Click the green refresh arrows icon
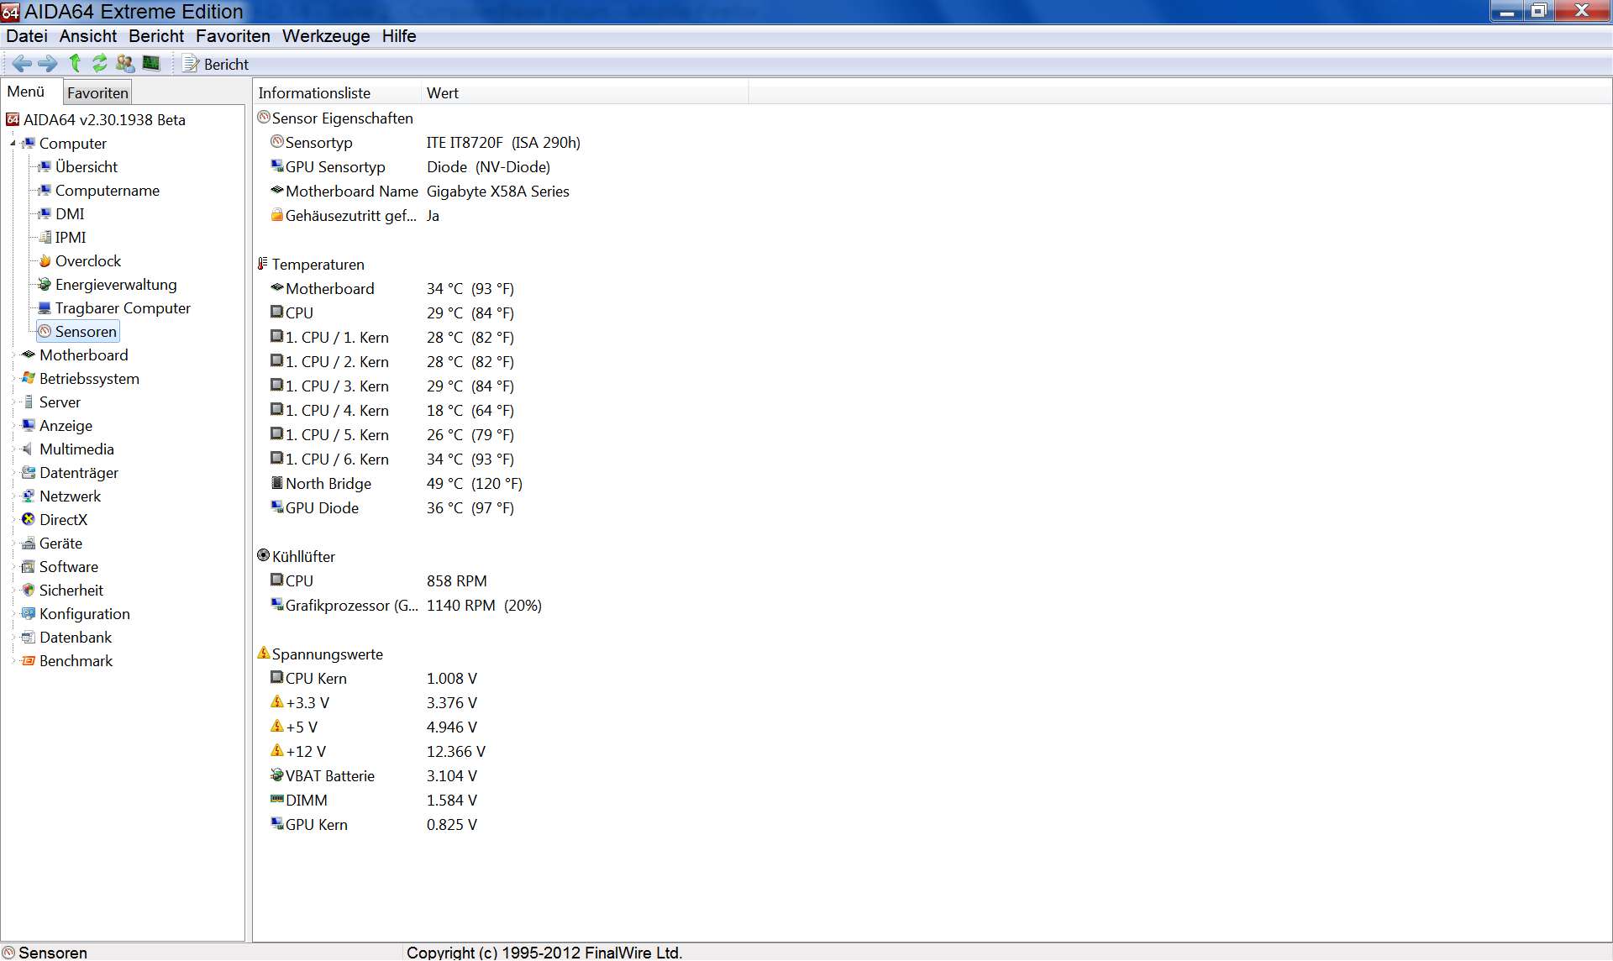Image resolution: width=1613 pixels, height=961 pixels. coord(100,64)
